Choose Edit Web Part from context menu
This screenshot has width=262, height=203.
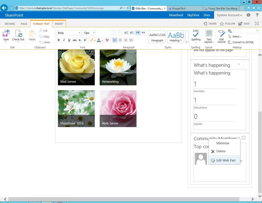coord(226,160)
